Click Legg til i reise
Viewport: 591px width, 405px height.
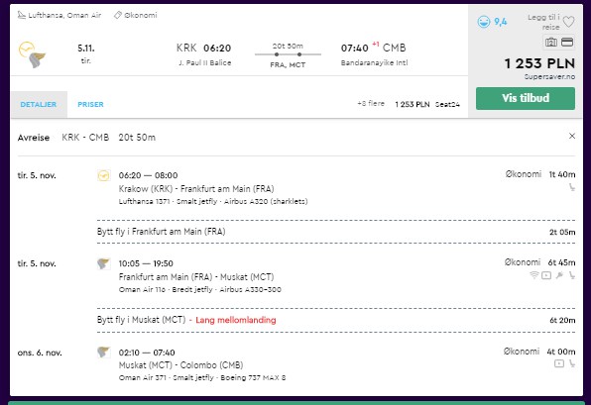[543, 22]
